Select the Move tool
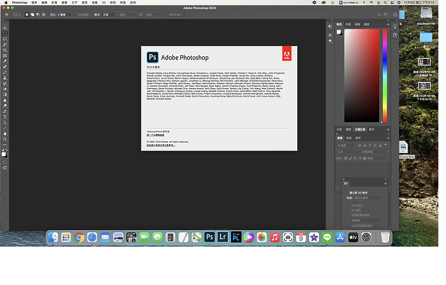 5,28
